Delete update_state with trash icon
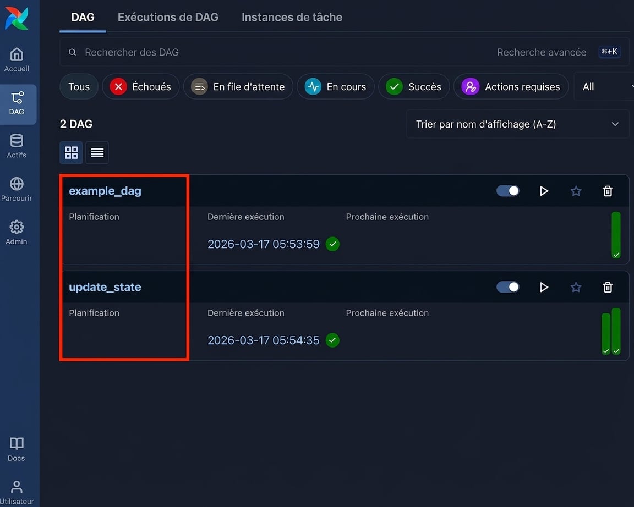Image resolution: width=634 pixels, height=507 pixels. click(608, 287)
